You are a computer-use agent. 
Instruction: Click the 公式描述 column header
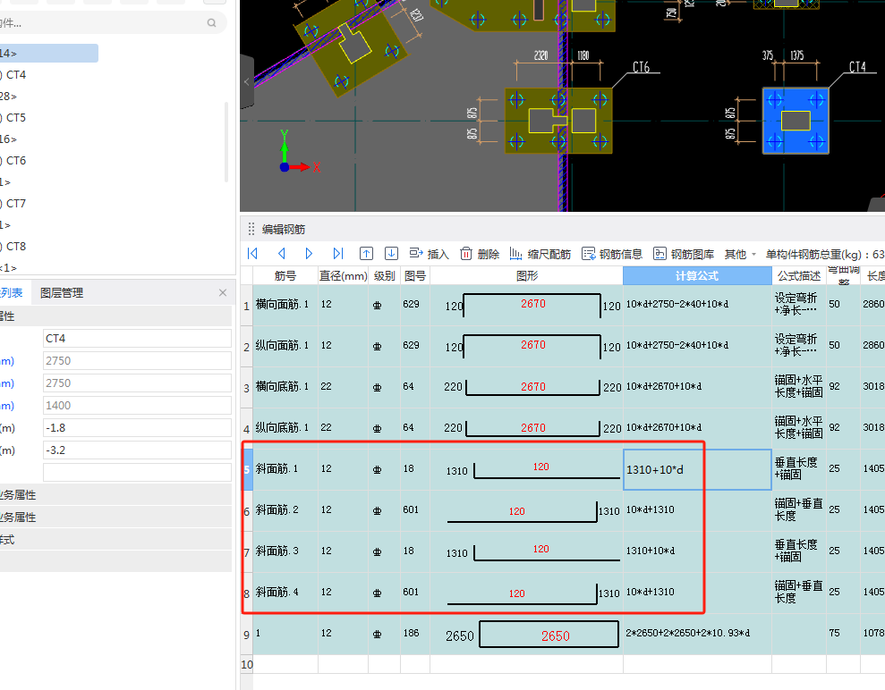point(799,275)
